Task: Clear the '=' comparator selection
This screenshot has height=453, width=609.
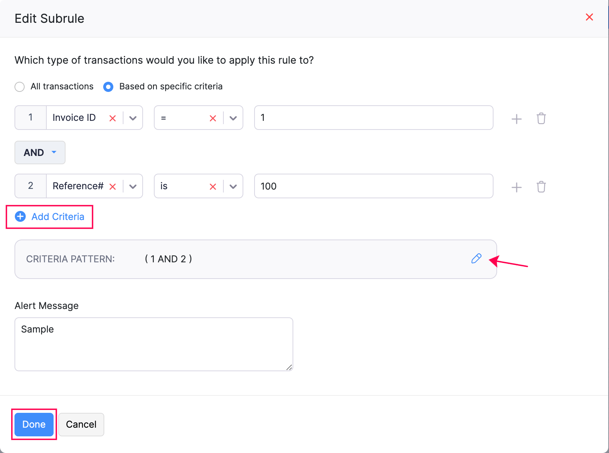Action: tap(213, 118)
